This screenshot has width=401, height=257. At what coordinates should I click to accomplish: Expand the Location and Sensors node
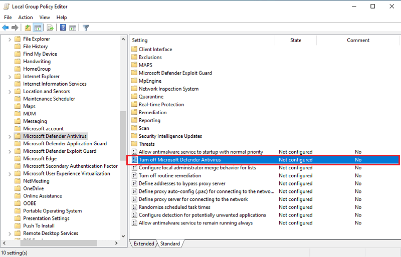tap(10, 92)
